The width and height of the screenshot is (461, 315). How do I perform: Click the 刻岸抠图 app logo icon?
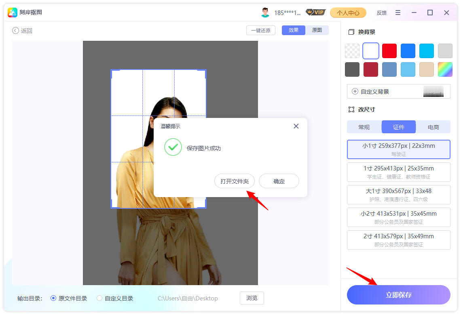(x=13, y=13)
